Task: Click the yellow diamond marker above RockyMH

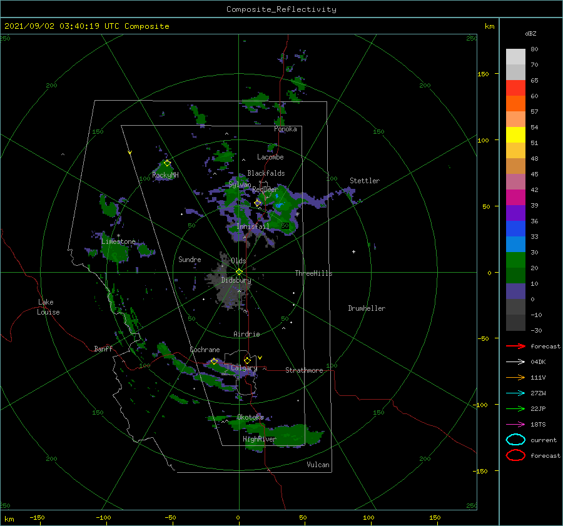Action: pos(167,163)
